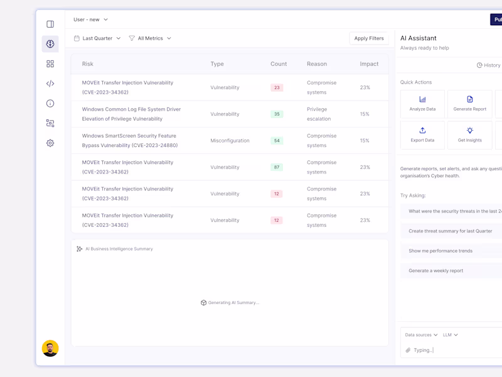Click the Analyze Data quick action
The height and width of the screenshot is (377, 502).
tap(422, 104)
